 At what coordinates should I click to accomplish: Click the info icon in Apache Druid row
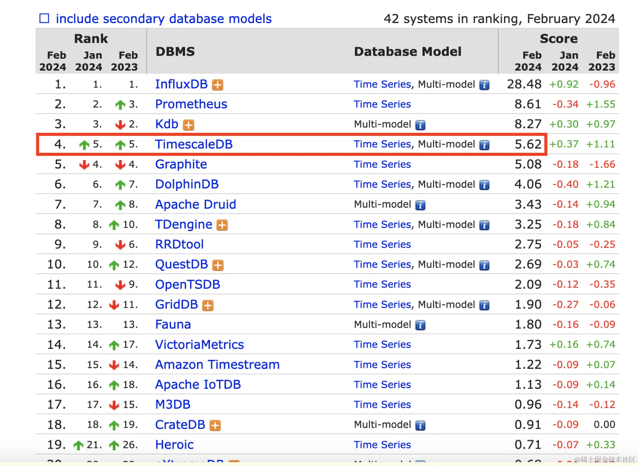420,205
